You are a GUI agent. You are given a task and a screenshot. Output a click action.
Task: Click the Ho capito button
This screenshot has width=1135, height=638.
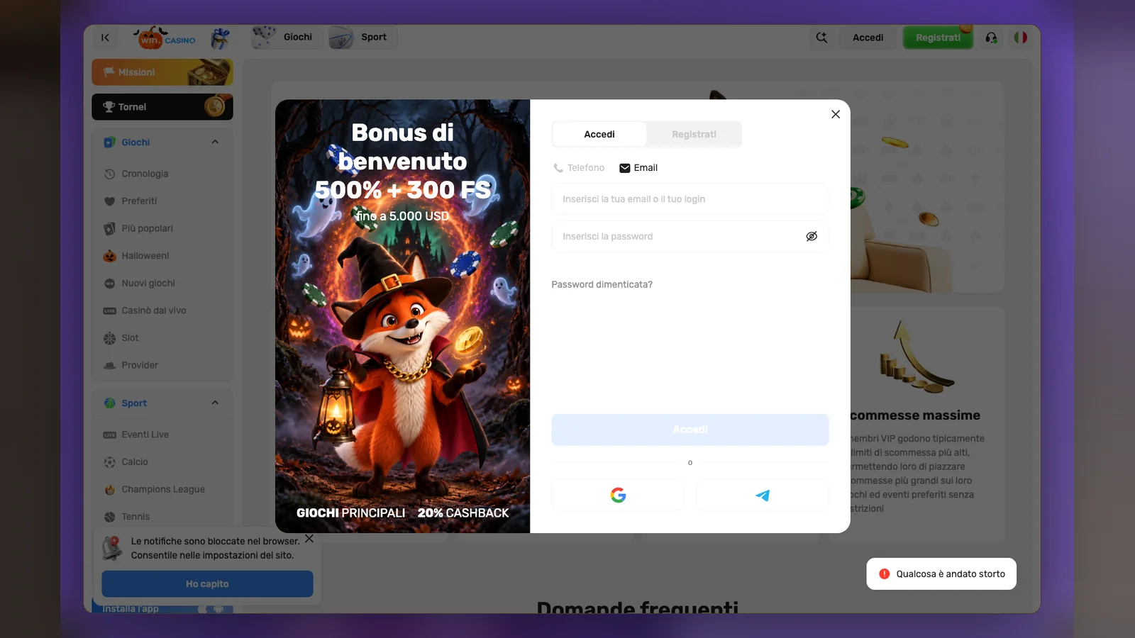[207, 584]
